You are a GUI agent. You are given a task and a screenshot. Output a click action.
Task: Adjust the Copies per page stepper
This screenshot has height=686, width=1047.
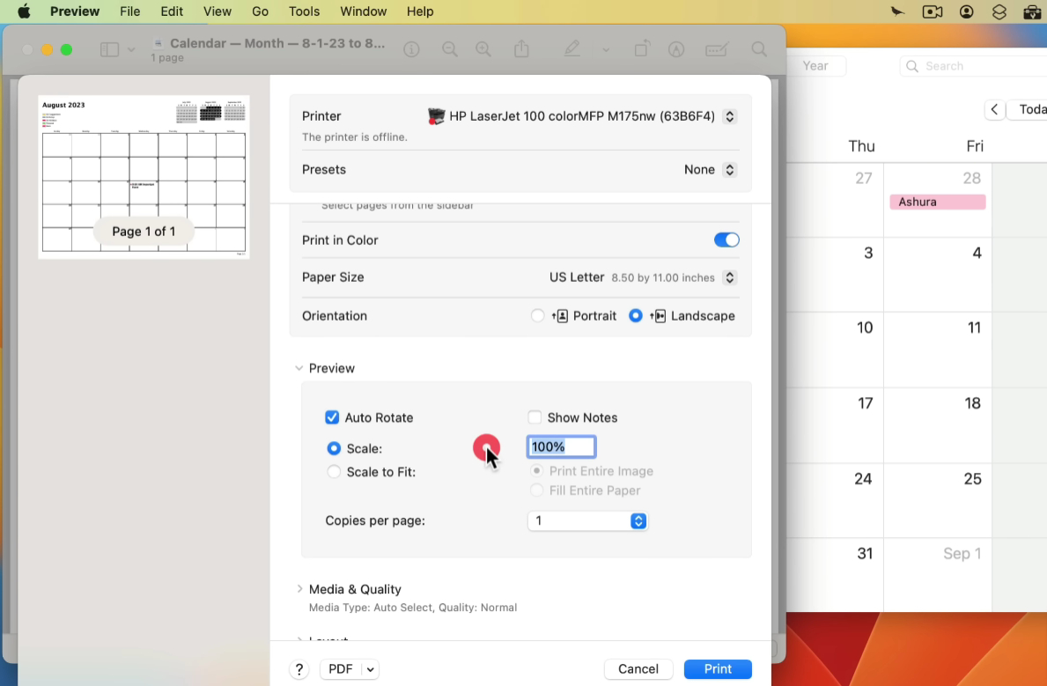(x=638, y=520)
